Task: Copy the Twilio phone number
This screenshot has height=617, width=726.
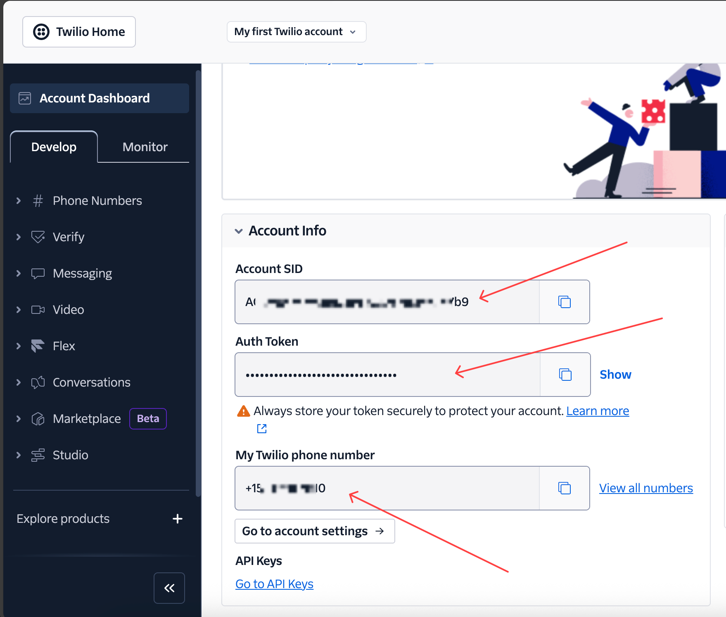Action: [x=564, y=488]
